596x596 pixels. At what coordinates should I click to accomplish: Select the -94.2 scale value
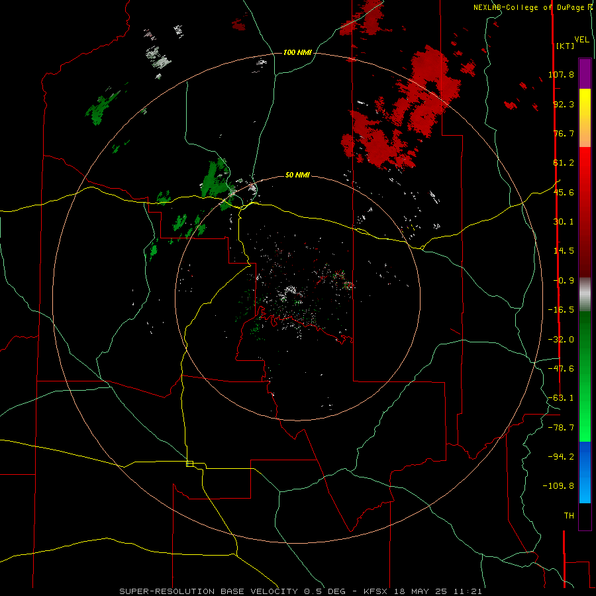[561, 457]
